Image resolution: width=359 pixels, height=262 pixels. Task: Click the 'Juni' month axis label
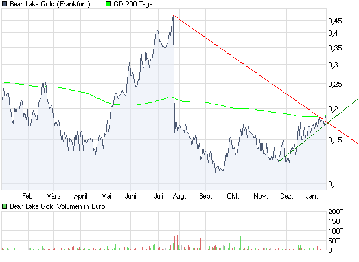coord(130,196)
